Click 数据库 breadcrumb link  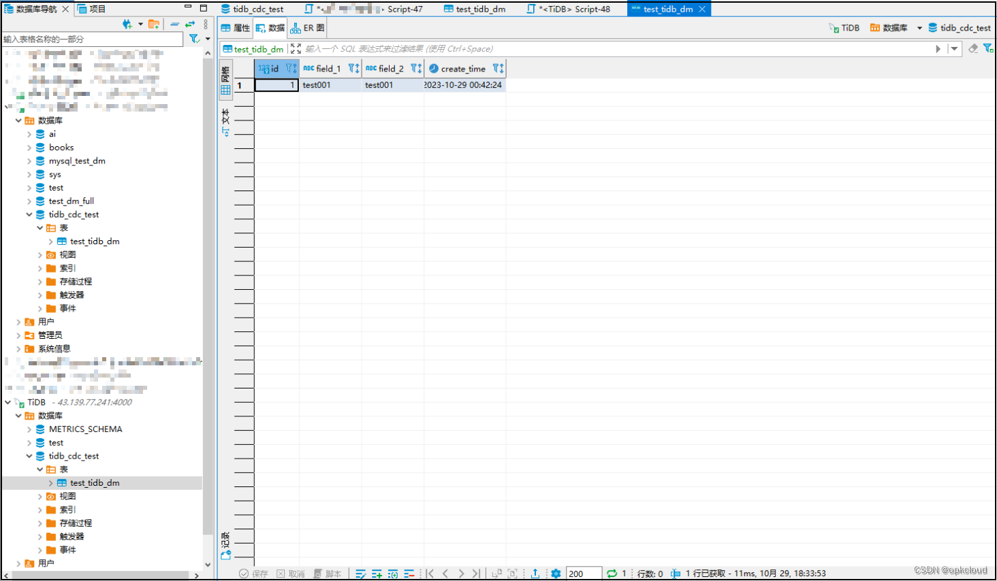pos(889,28)
